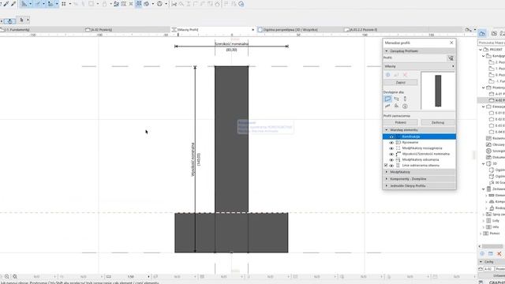Toggle visibility eye of Konstrukcja layer
Screen dimensions: 505x284
click(391, 136)
